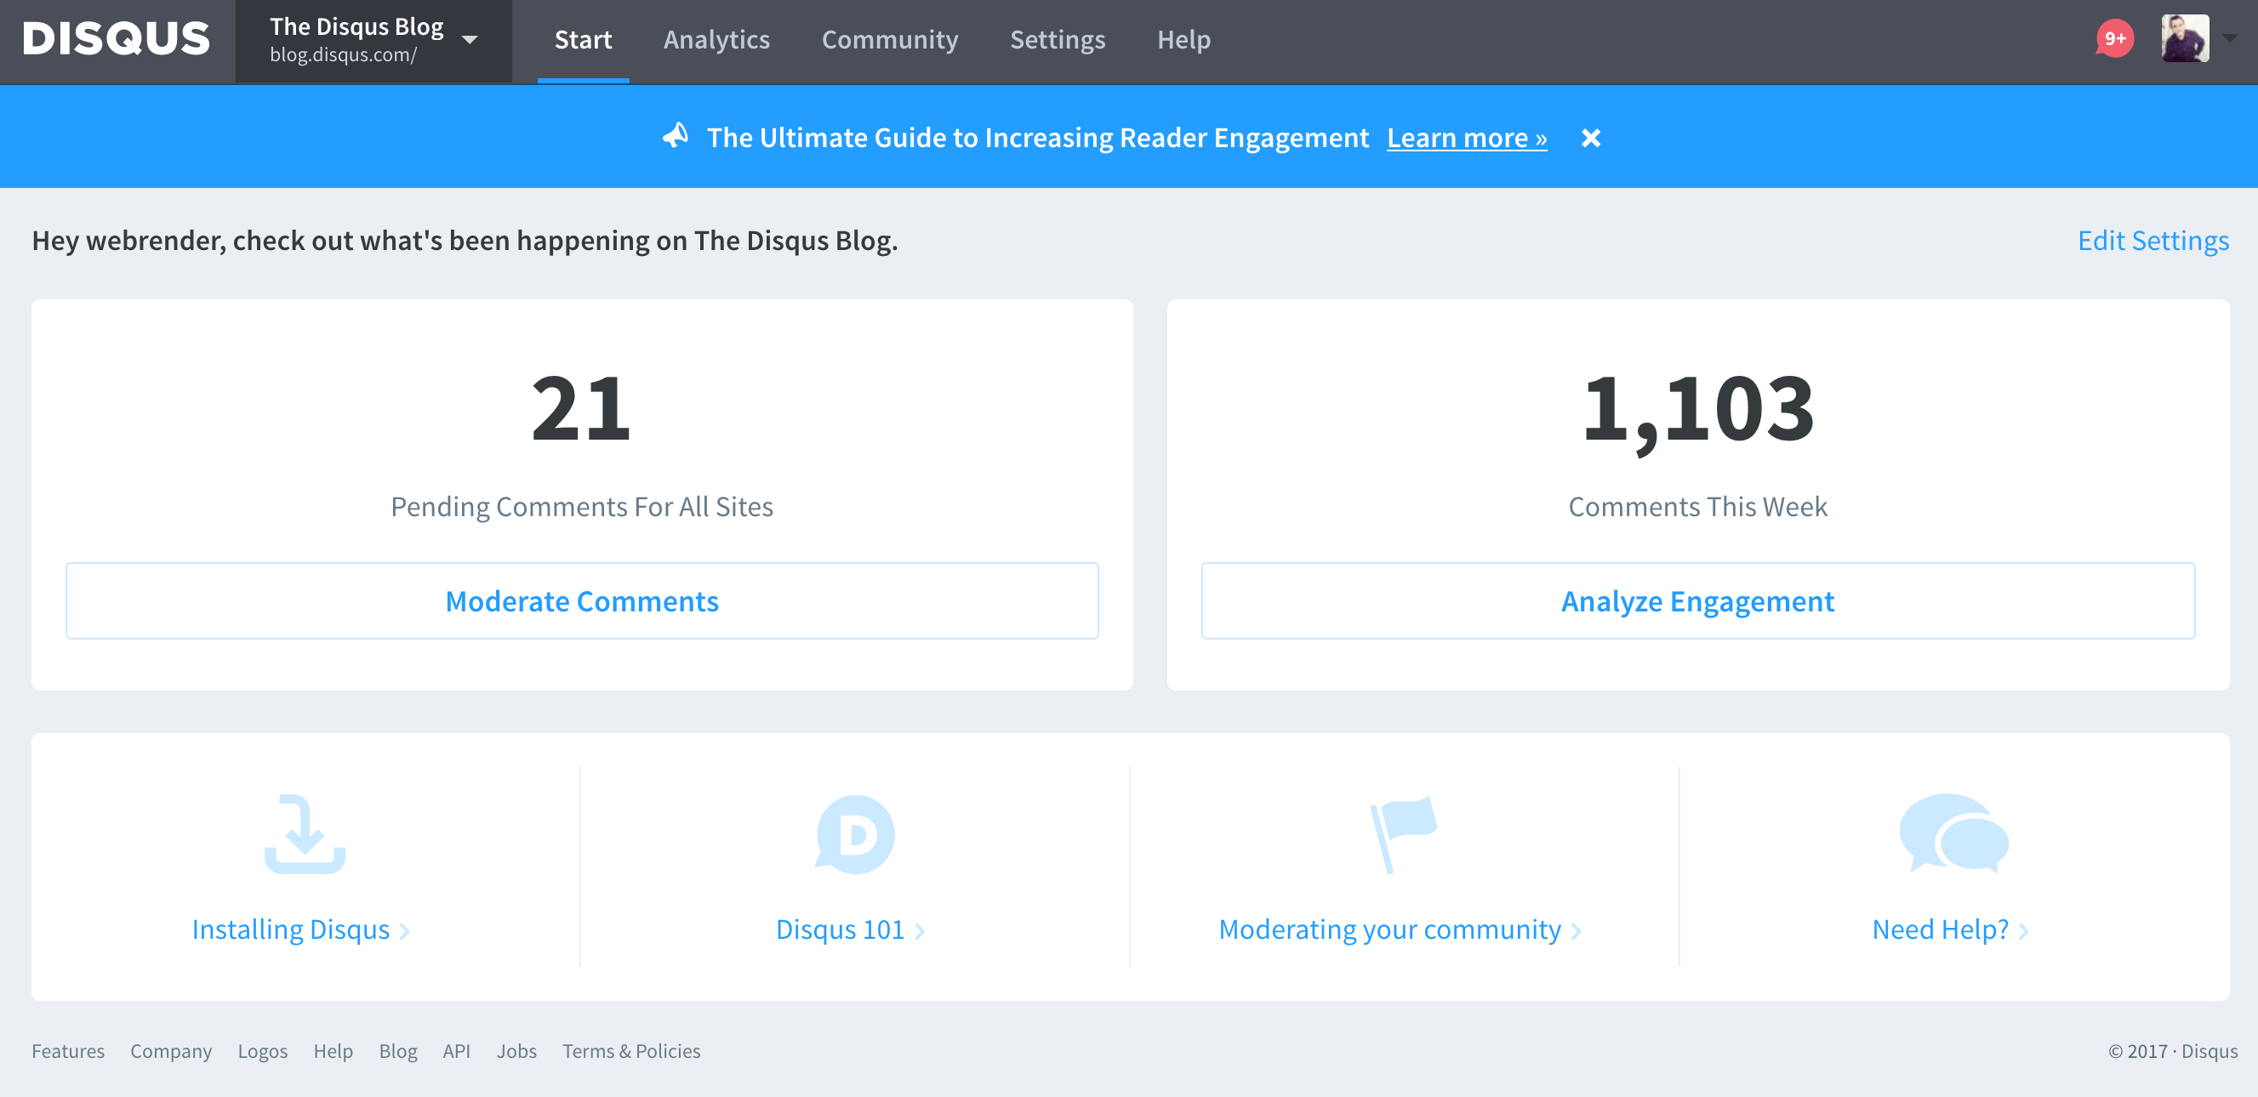Click the DISQUS logo
This screenshot has width=2258, height=1097.
point(117,39)
